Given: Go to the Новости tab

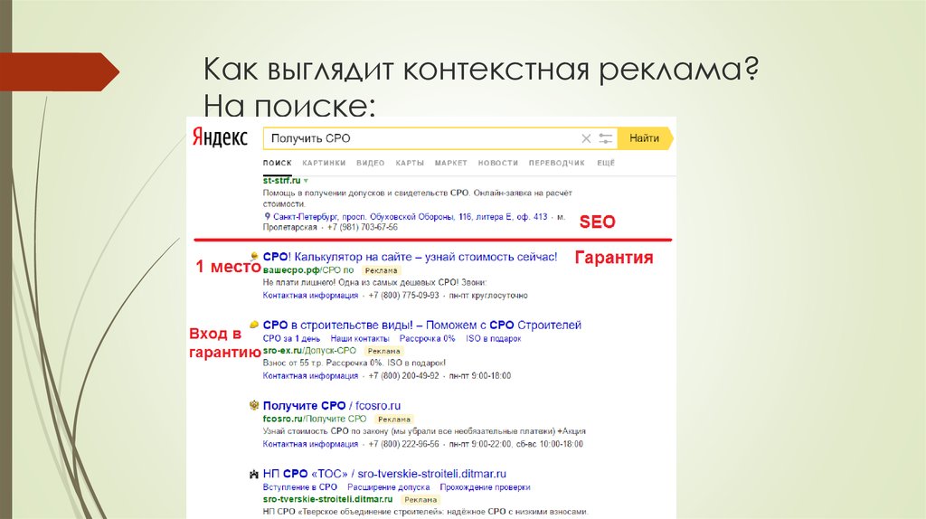Looking at the screenshot, I should (x=497, y=163).
